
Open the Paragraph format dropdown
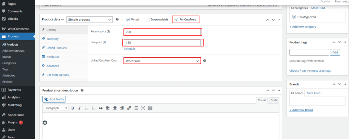[x=56, y=108]
